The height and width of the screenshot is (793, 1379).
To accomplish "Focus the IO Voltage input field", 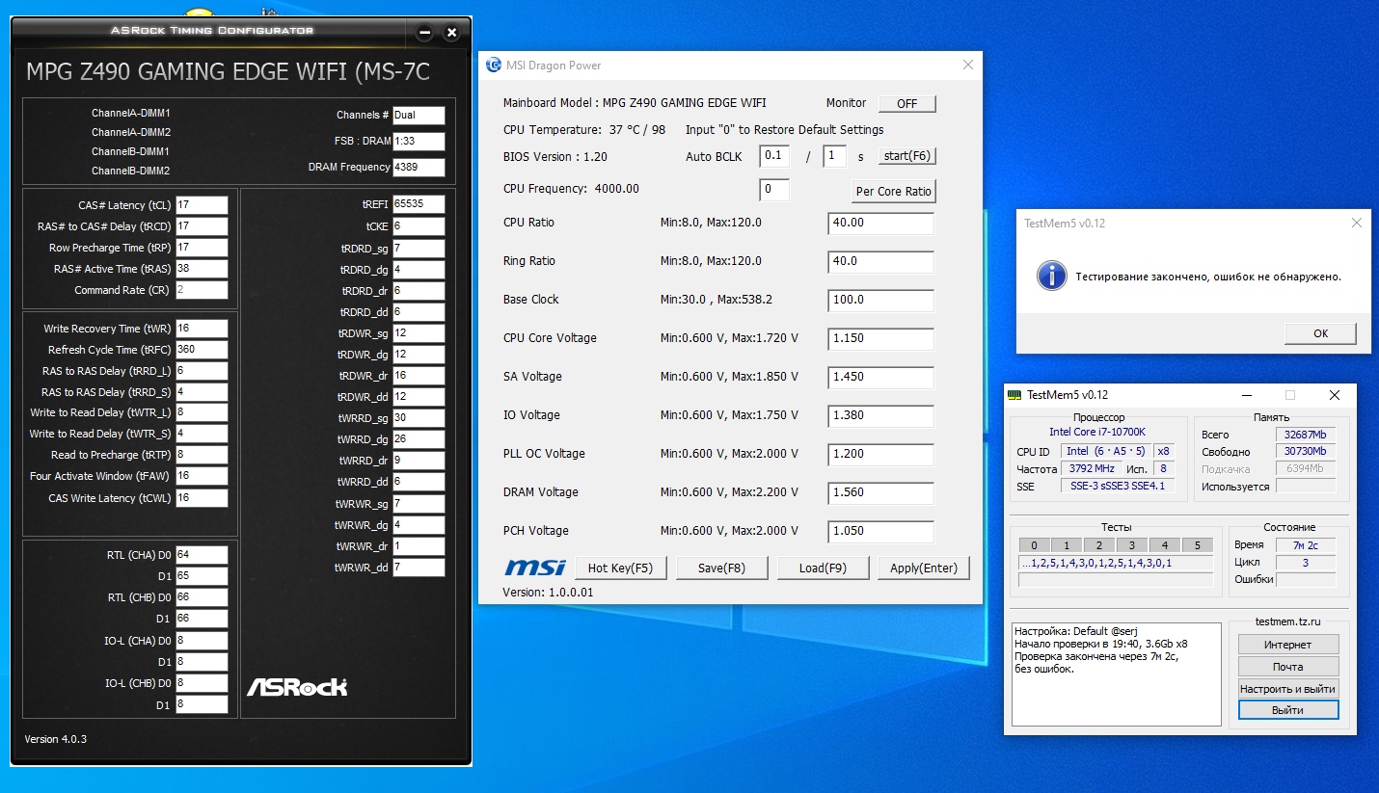I will (x=880, y=416).
